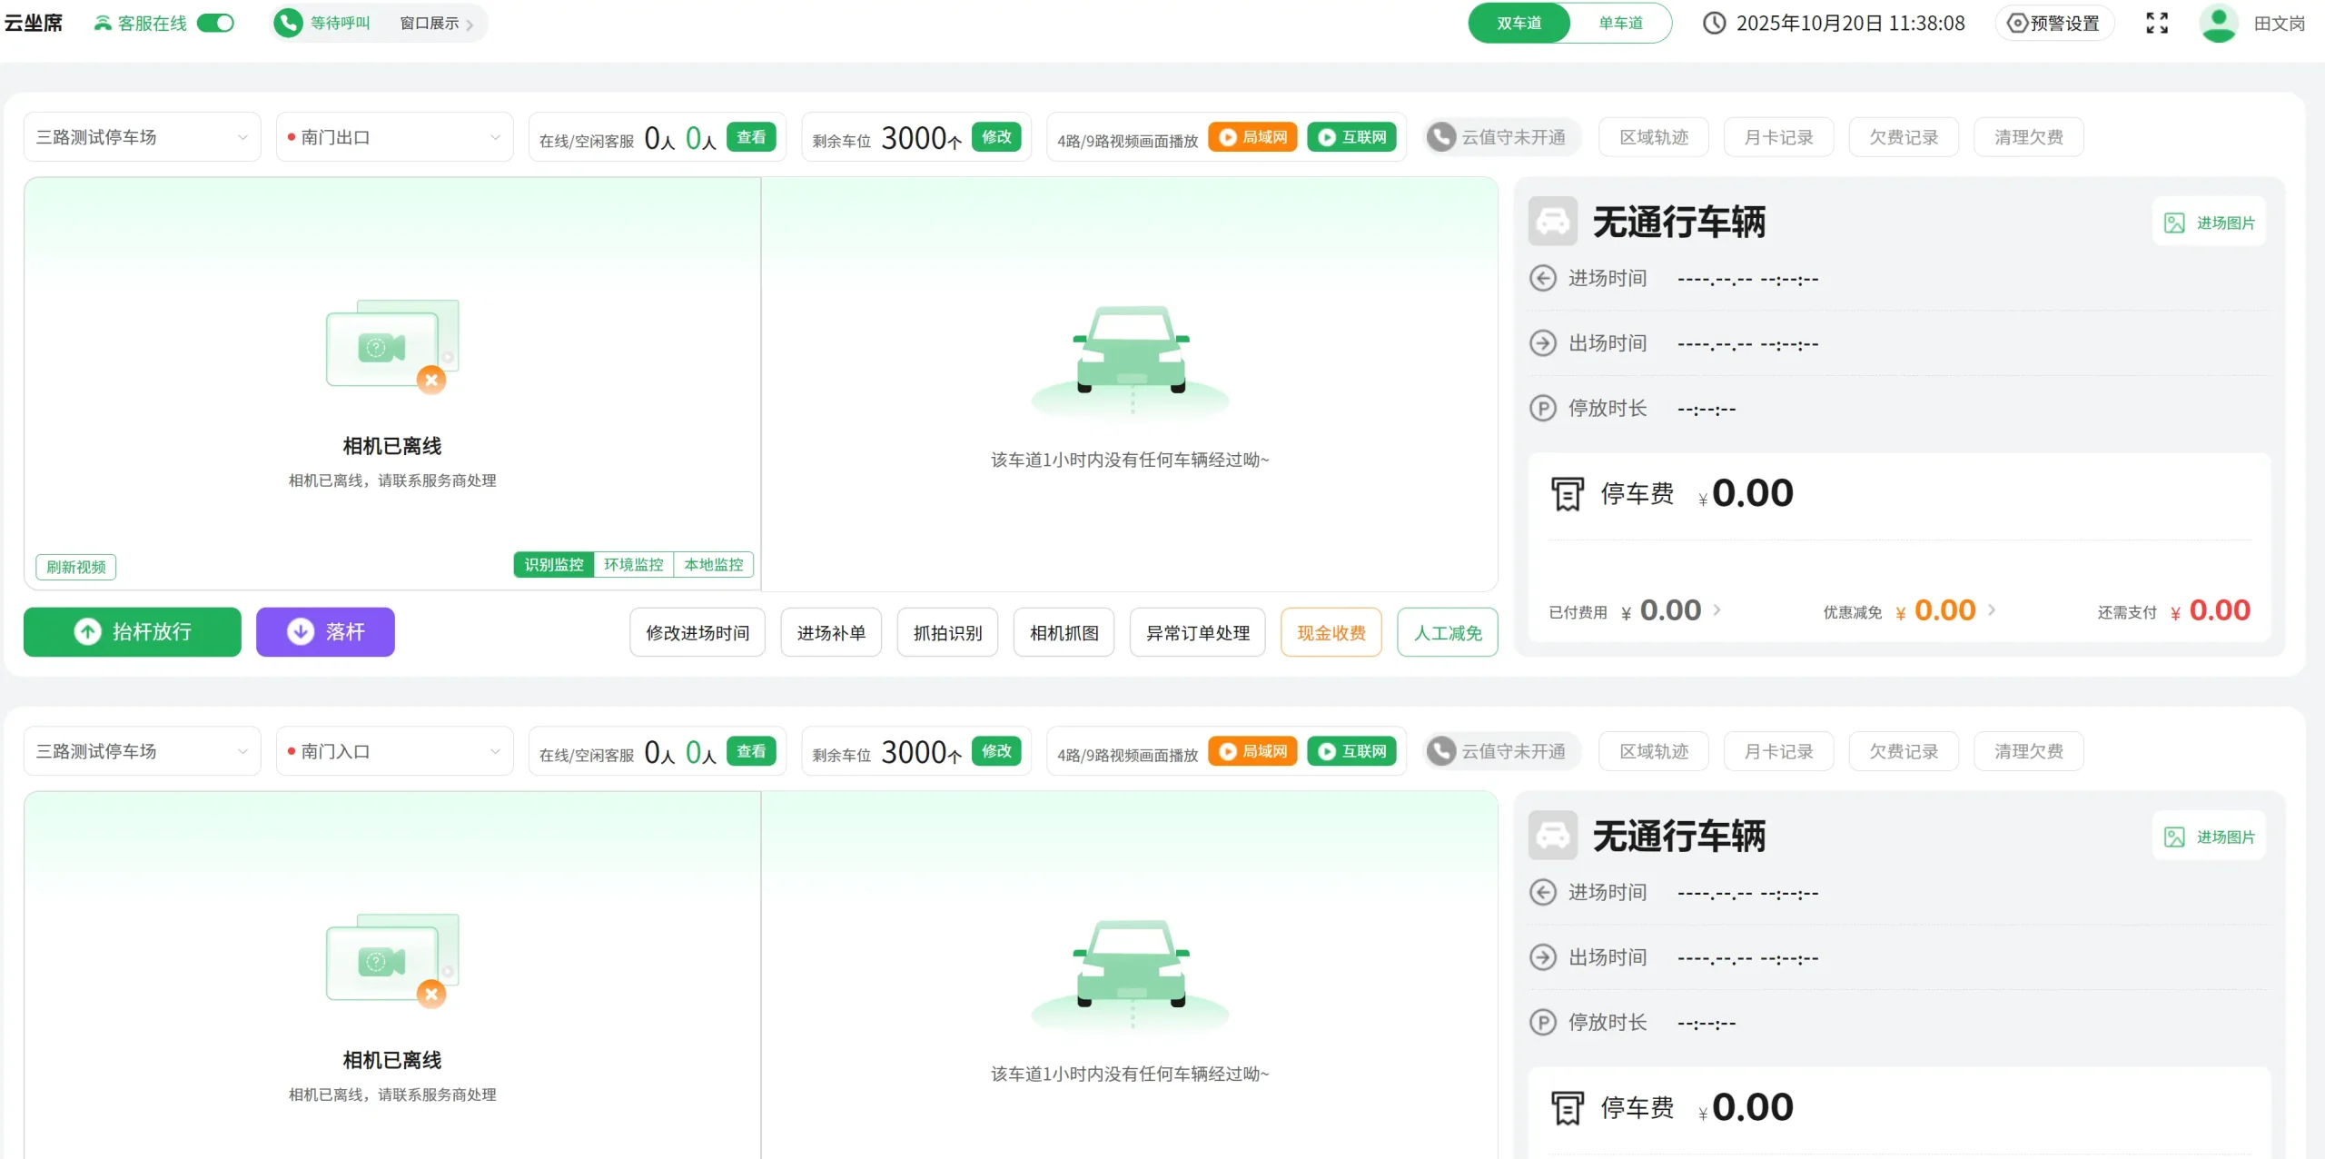Click the 进场图片 image icon in top panel
Screen dimensions: 2325x1159
pos(2173,223)
